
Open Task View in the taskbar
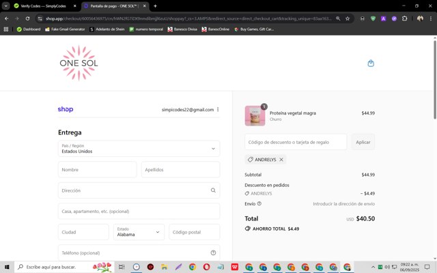click(x=122, y=267)
